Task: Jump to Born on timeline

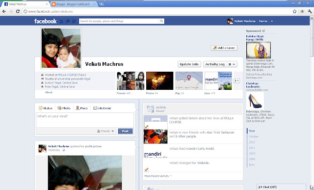Action: (x=252, y=165)
